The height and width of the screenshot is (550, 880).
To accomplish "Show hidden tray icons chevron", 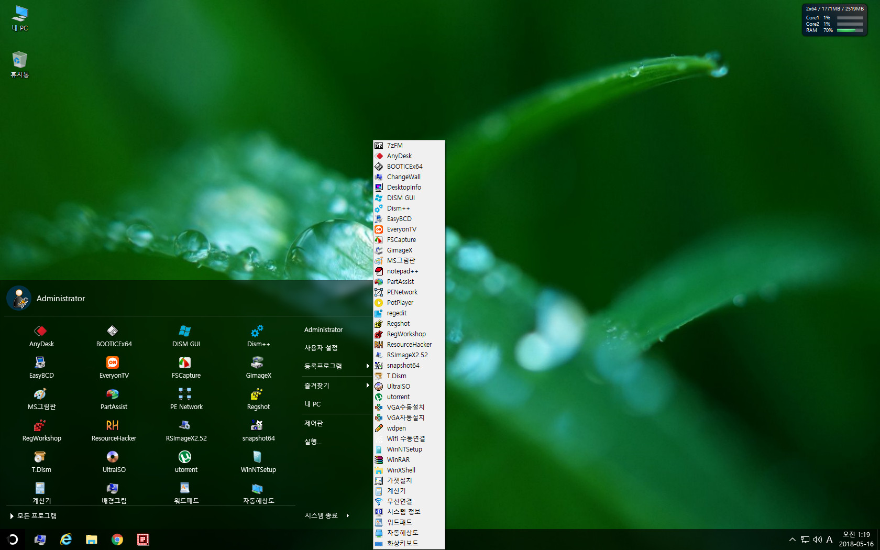I will coord(792,540).
